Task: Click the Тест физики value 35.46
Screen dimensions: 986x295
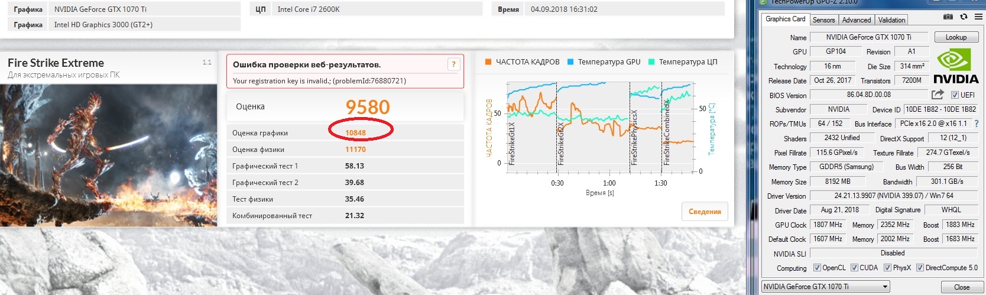Action: click(x=355, y=199)
